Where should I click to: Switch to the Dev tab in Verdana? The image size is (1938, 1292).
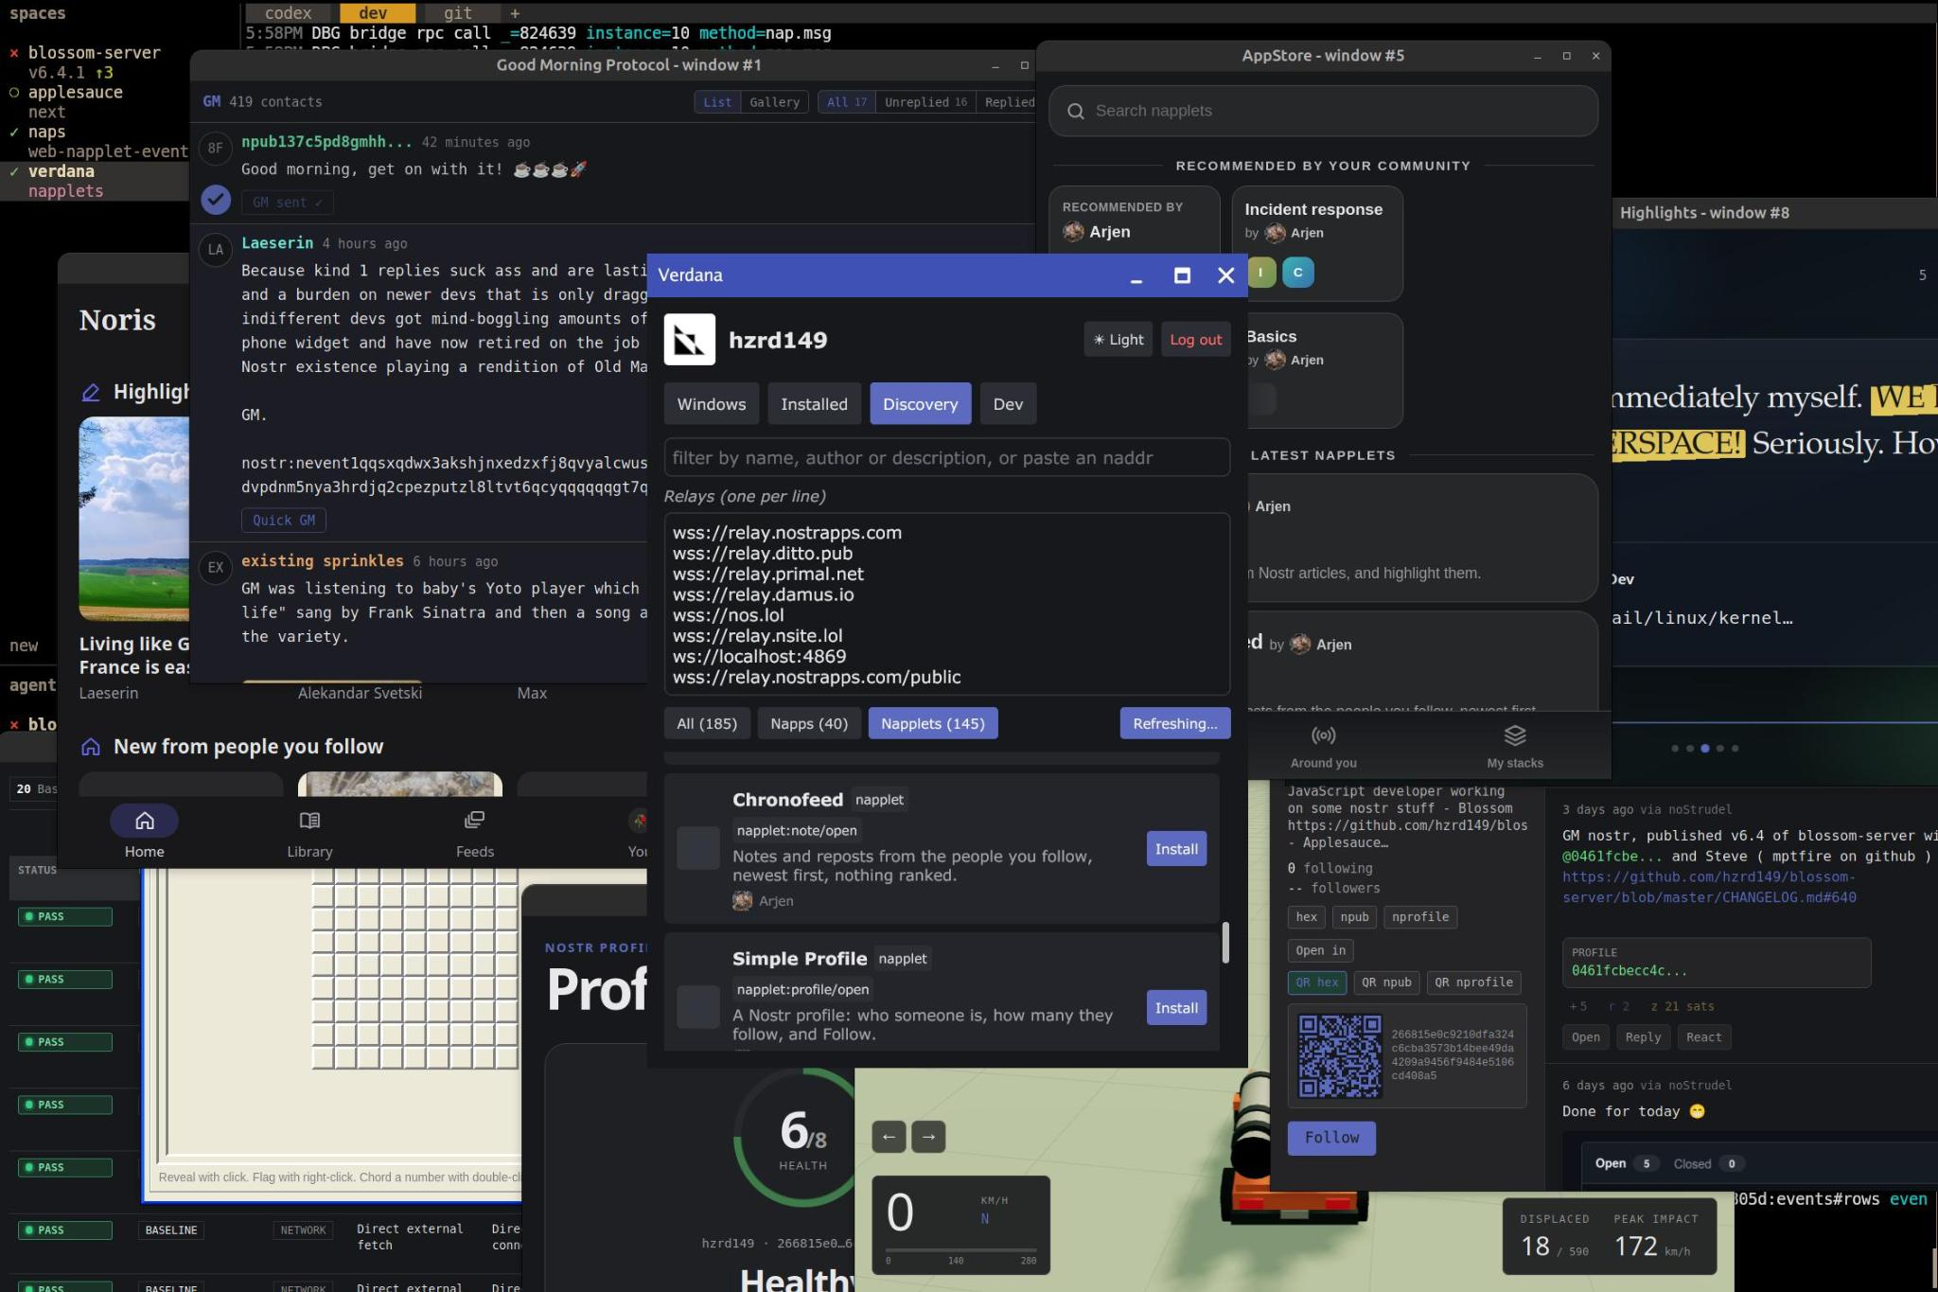pyautogui.click(x=1008, y=404)
